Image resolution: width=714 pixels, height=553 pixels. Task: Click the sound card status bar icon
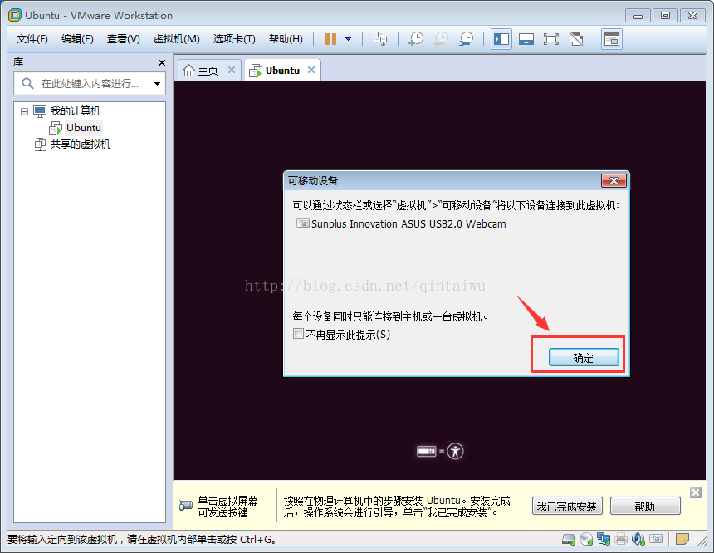coord(638,540)
